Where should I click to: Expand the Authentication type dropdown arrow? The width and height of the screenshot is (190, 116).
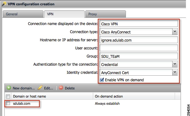click(x=175, y=64)
